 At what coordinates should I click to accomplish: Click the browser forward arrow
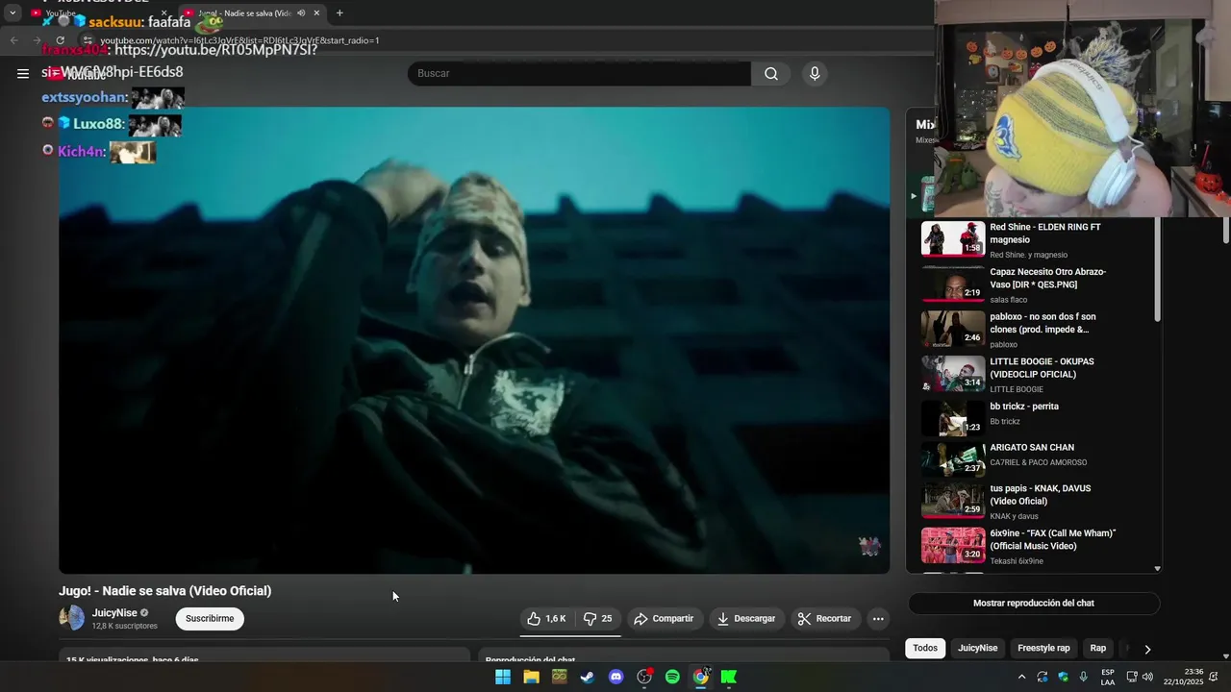[37, 40]
